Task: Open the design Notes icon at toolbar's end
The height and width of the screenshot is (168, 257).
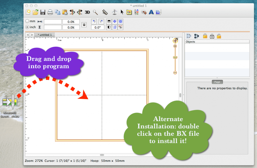Action: pyautogui.click(x=158, y=12)
